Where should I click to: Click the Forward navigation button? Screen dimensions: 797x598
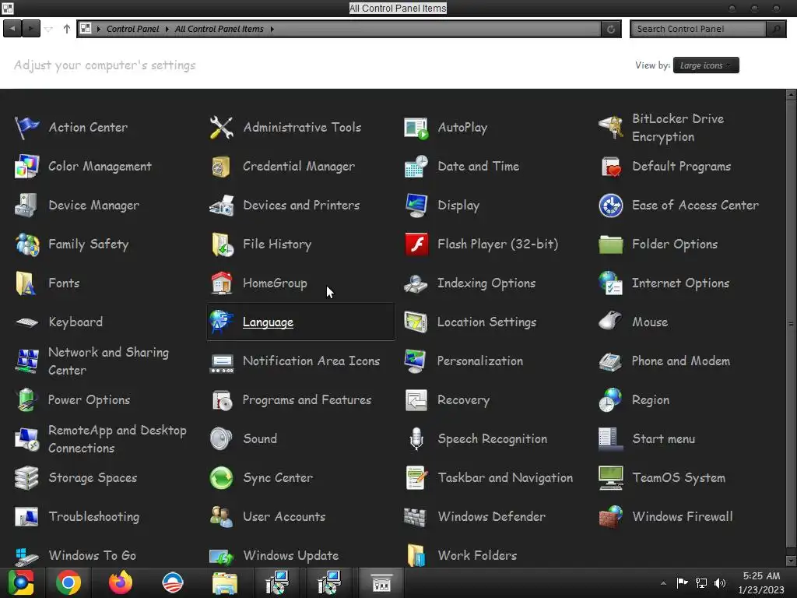tap(30, 29)
